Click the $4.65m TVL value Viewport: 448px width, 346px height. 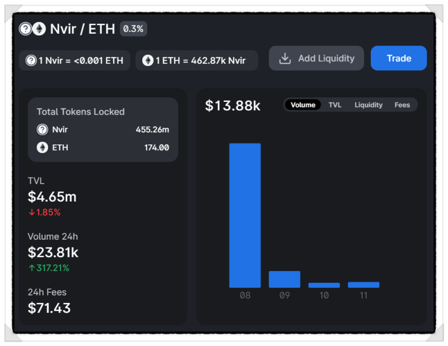coord(52,197)
